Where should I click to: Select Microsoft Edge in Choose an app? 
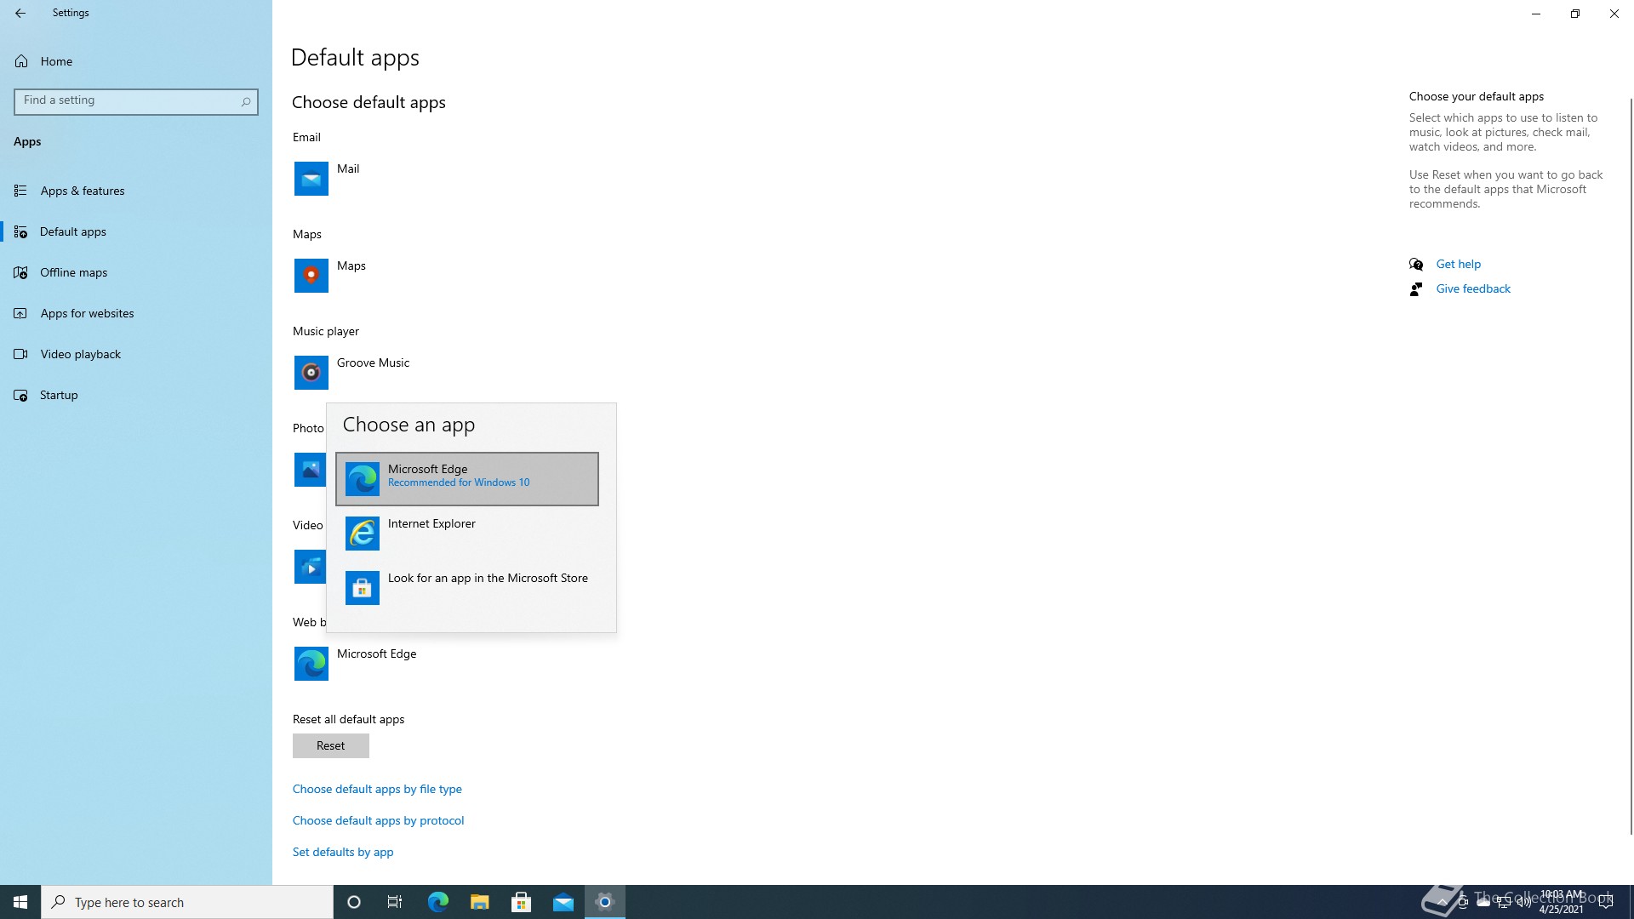pos(466,479)
